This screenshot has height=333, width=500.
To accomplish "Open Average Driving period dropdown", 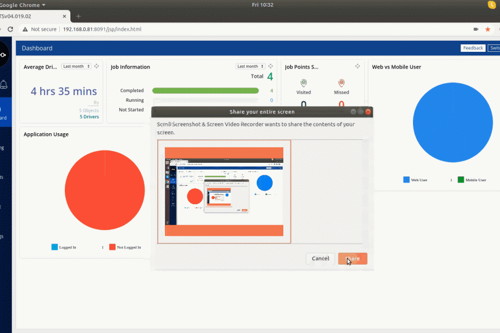I will click(76, 66).
